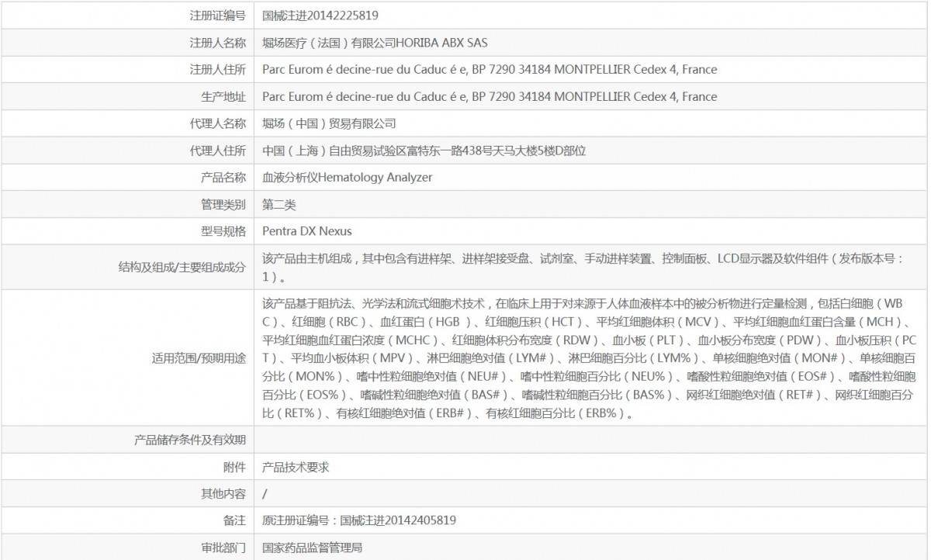Screen dimensions: 931x560
Task: Open the 产品技术要求 attachment
Action: (x=296, y=467)
